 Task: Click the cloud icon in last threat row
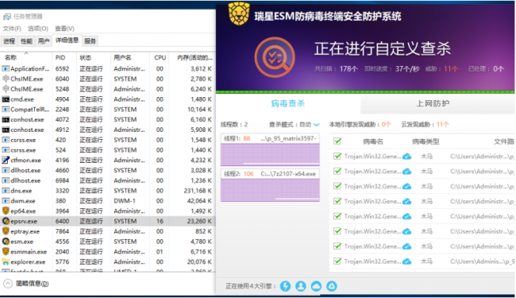(x=406, y=261)
